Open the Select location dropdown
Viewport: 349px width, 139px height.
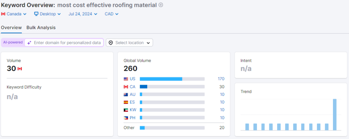(130, 43)
